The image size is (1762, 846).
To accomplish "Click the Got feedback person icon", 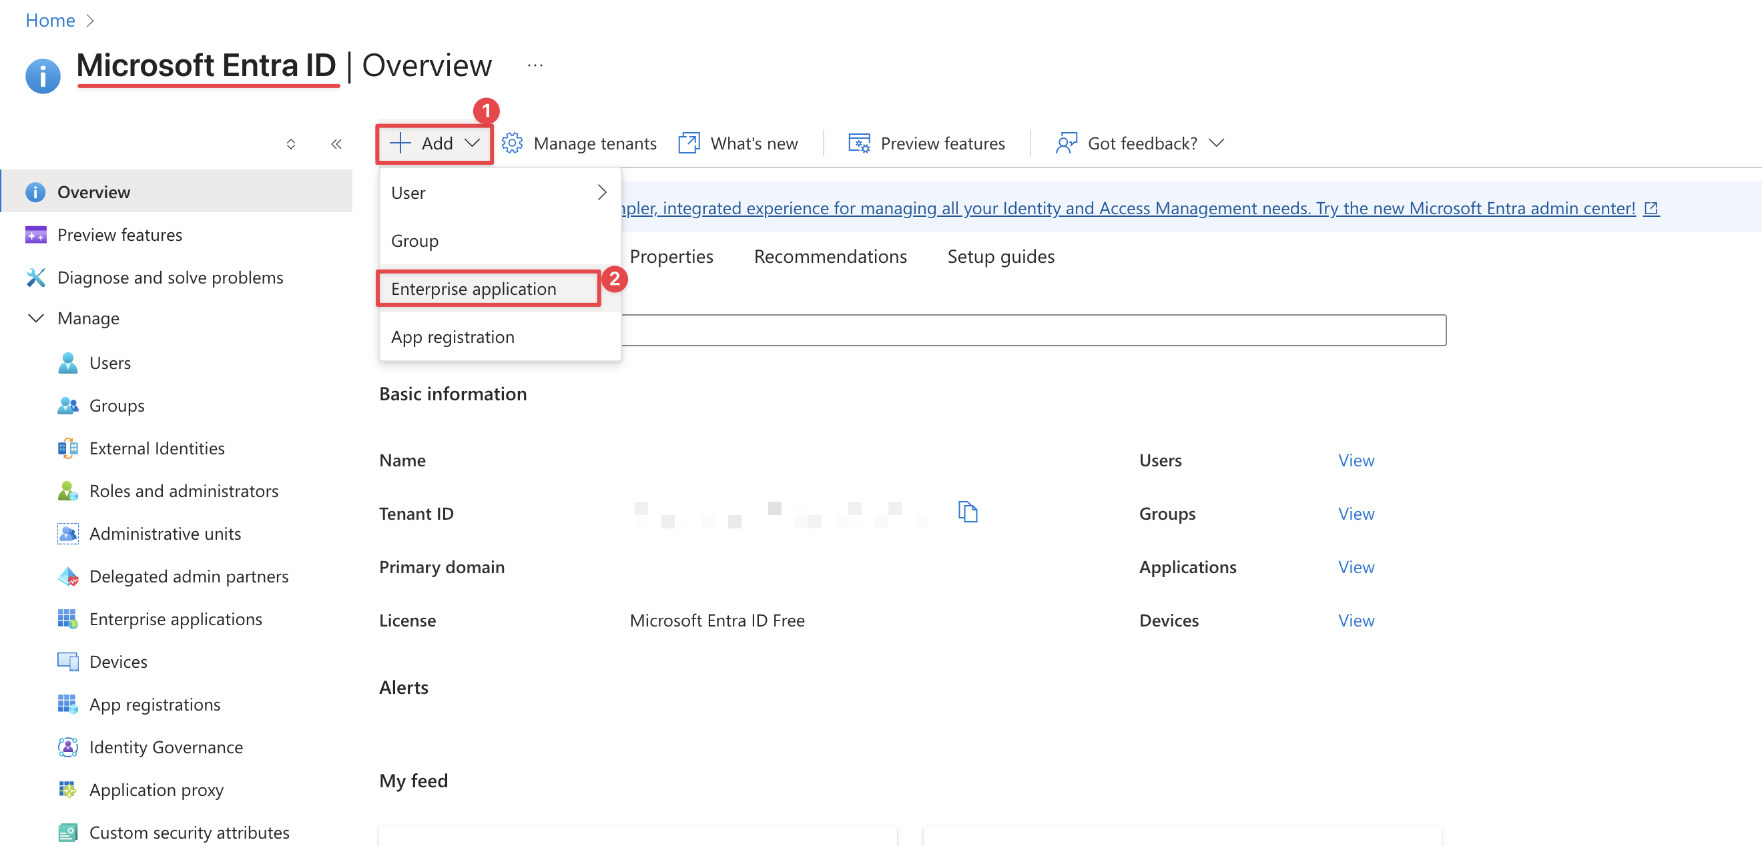I will click(x=1067, y=143).
